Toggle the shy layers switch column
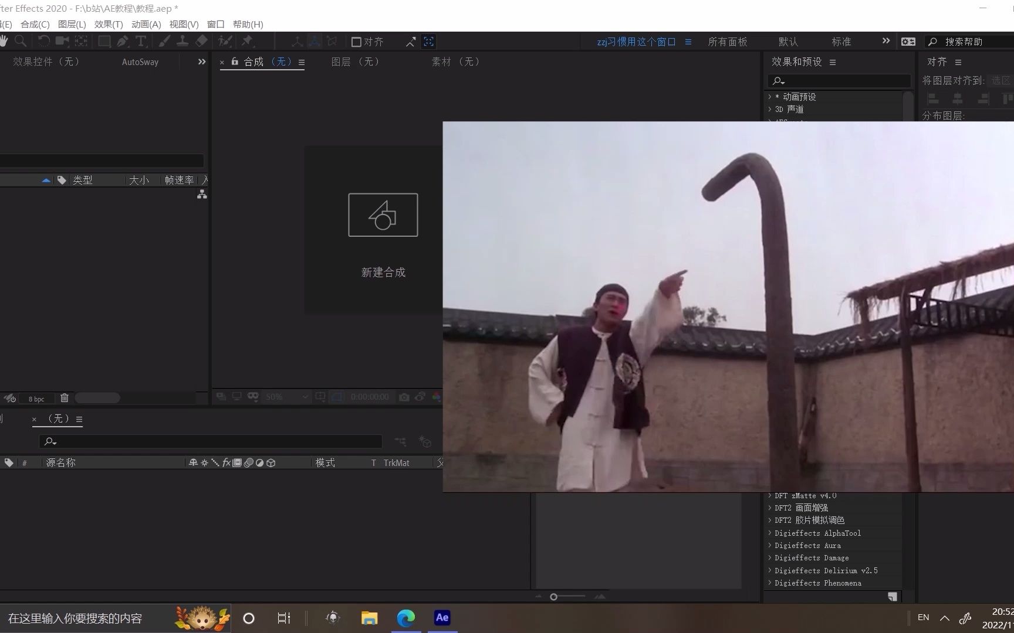 pyautogui.click(x=192, y=462)
